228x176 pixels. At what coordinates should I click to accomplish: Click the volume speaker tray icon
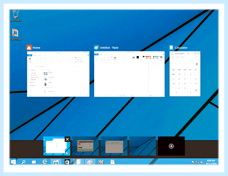[202, 162]
